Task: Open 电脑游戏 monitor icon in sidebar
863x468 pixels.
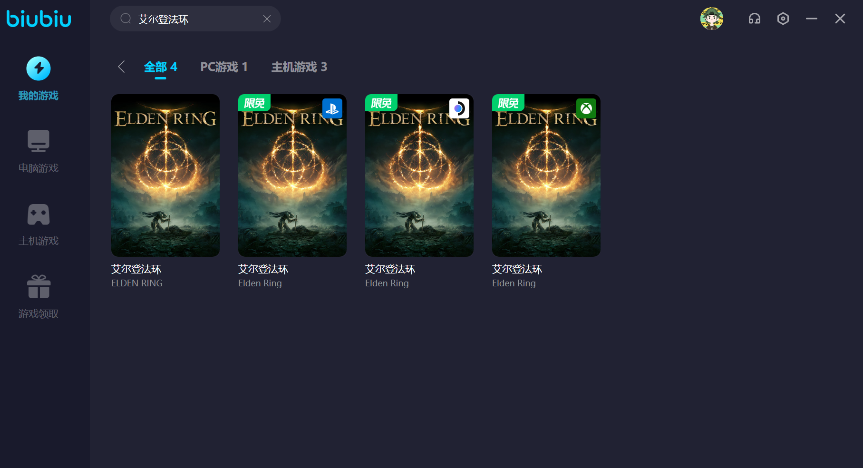Action: (x=39, y=141)
